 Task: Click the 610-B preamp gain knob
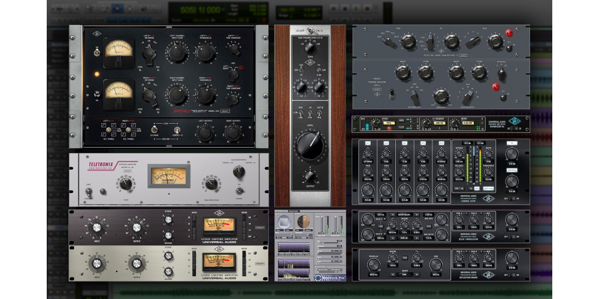310,48
